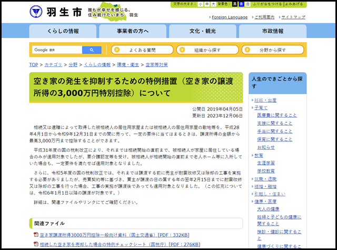Open 学校教育 sidebar link
The image size is (337, 250).
pos(266,171)
